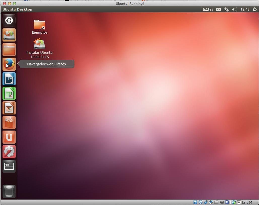Open System Settings gear and wrench icon

[x=9, y=152]
